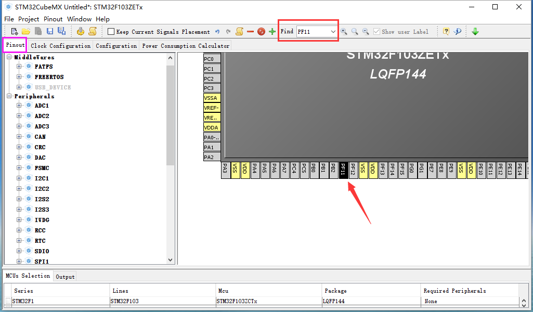Click the PA0 pin on the chip
This screenshot has height=312, width=533.
pos(212,137)
